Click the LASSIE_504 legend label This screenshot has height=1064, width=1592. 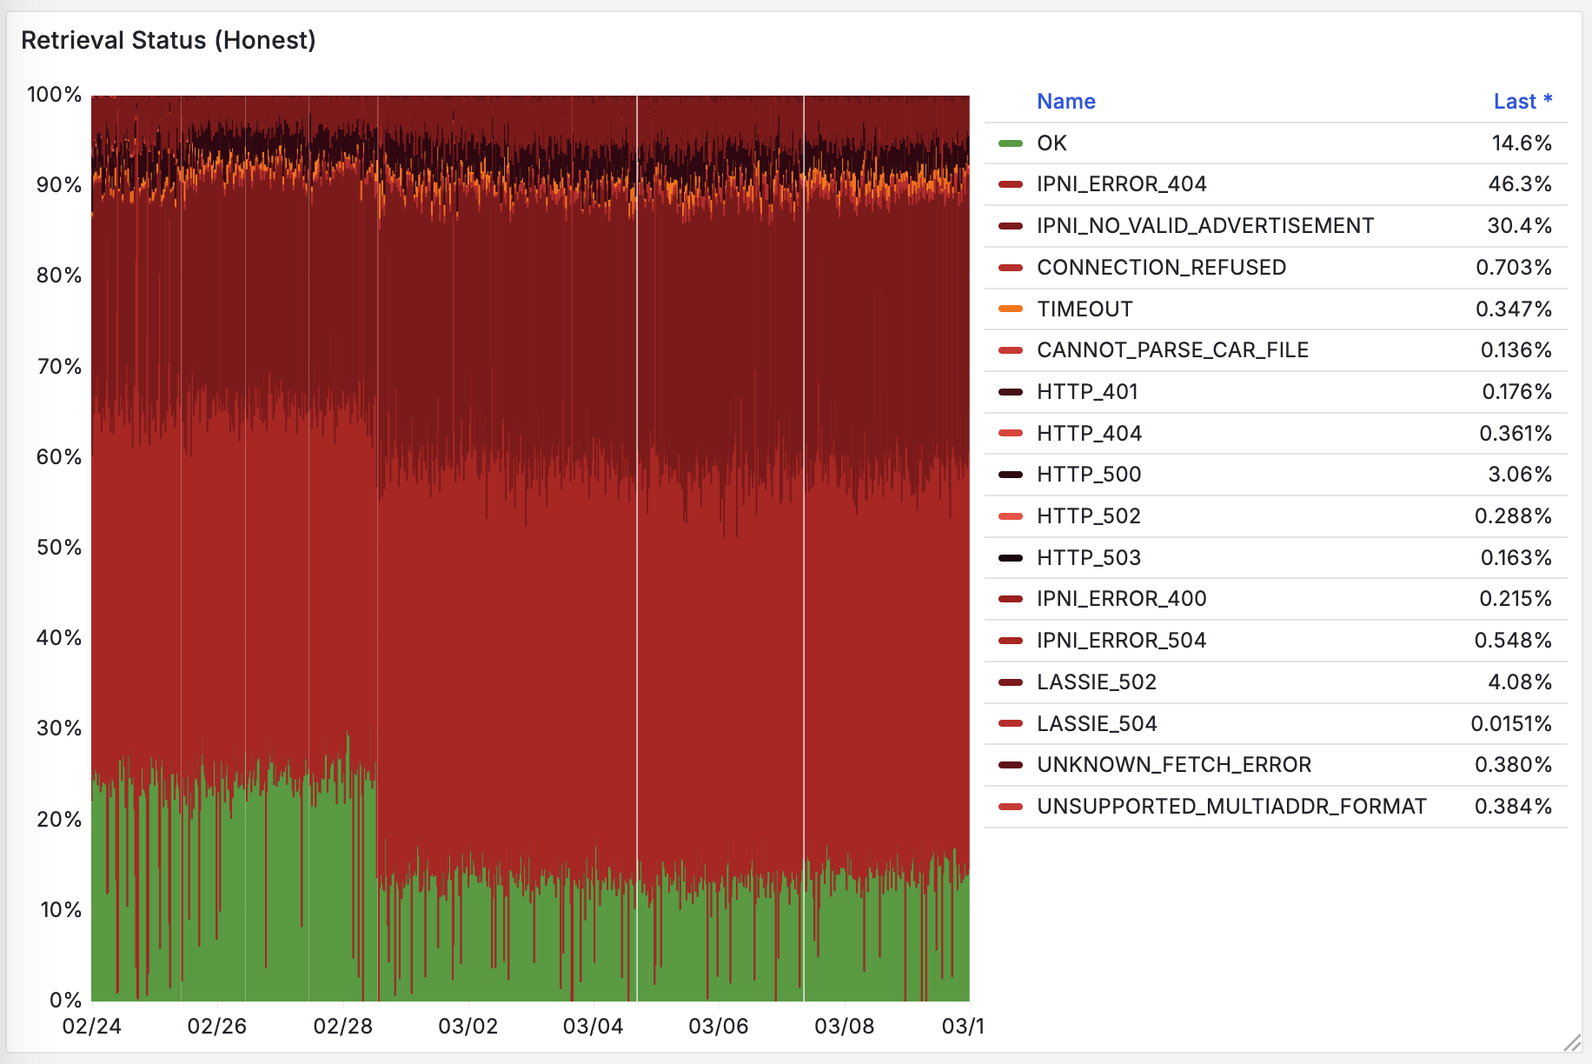tap(1097, 724)
